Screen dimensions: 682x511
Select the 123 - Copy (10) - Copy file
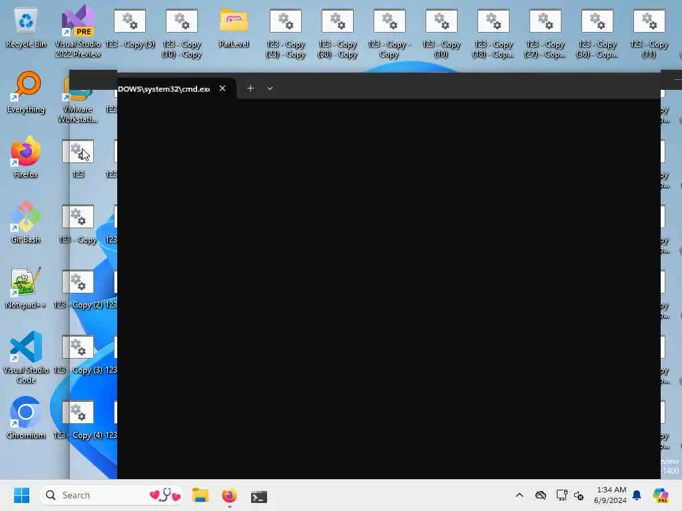(182, 33)
